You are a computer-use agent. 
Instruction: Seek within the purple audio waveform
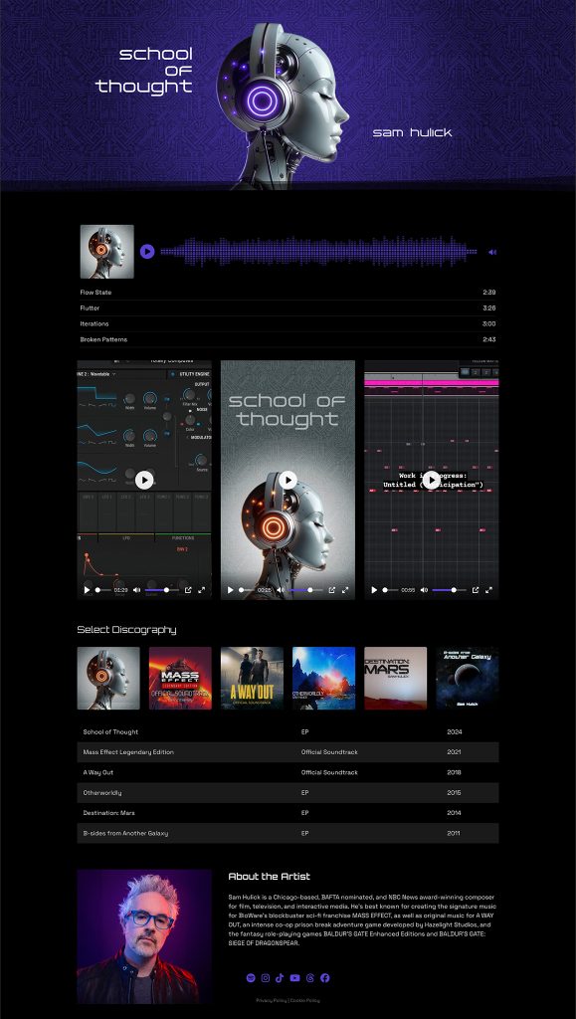tap(320, 252)
